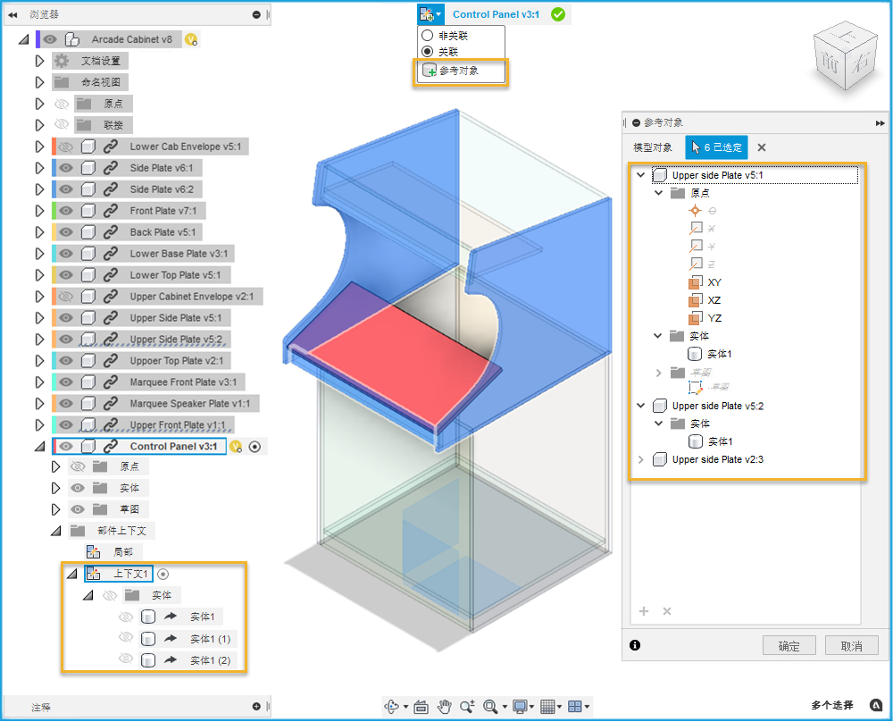Hide Front Plate v7:1 via eye icon
The image size is (893, 722).
click(x=66, y=211)
